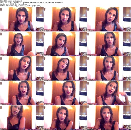Open the frame at 00:00:31
Viewport: 131px width, 130px height.
[65, 19]
